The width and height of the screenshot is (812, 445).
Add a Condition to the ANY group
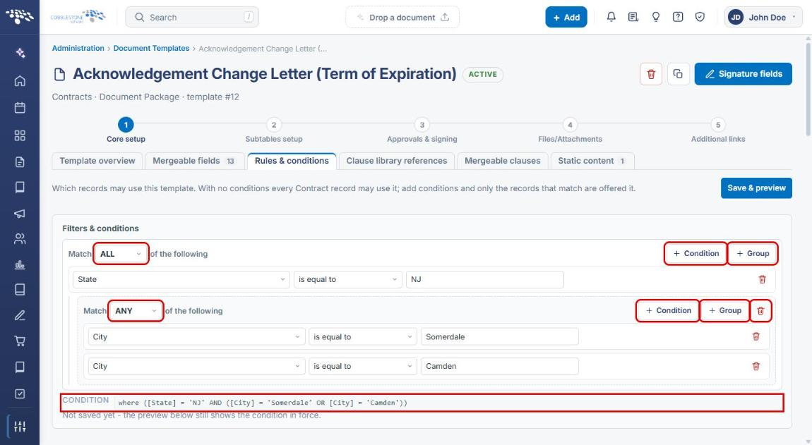point(668,310)
